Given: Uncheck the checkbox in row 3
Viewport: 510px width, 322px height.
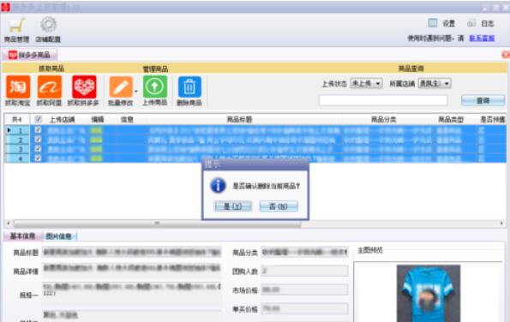Looking at the screenshot, I should [38, 149].
